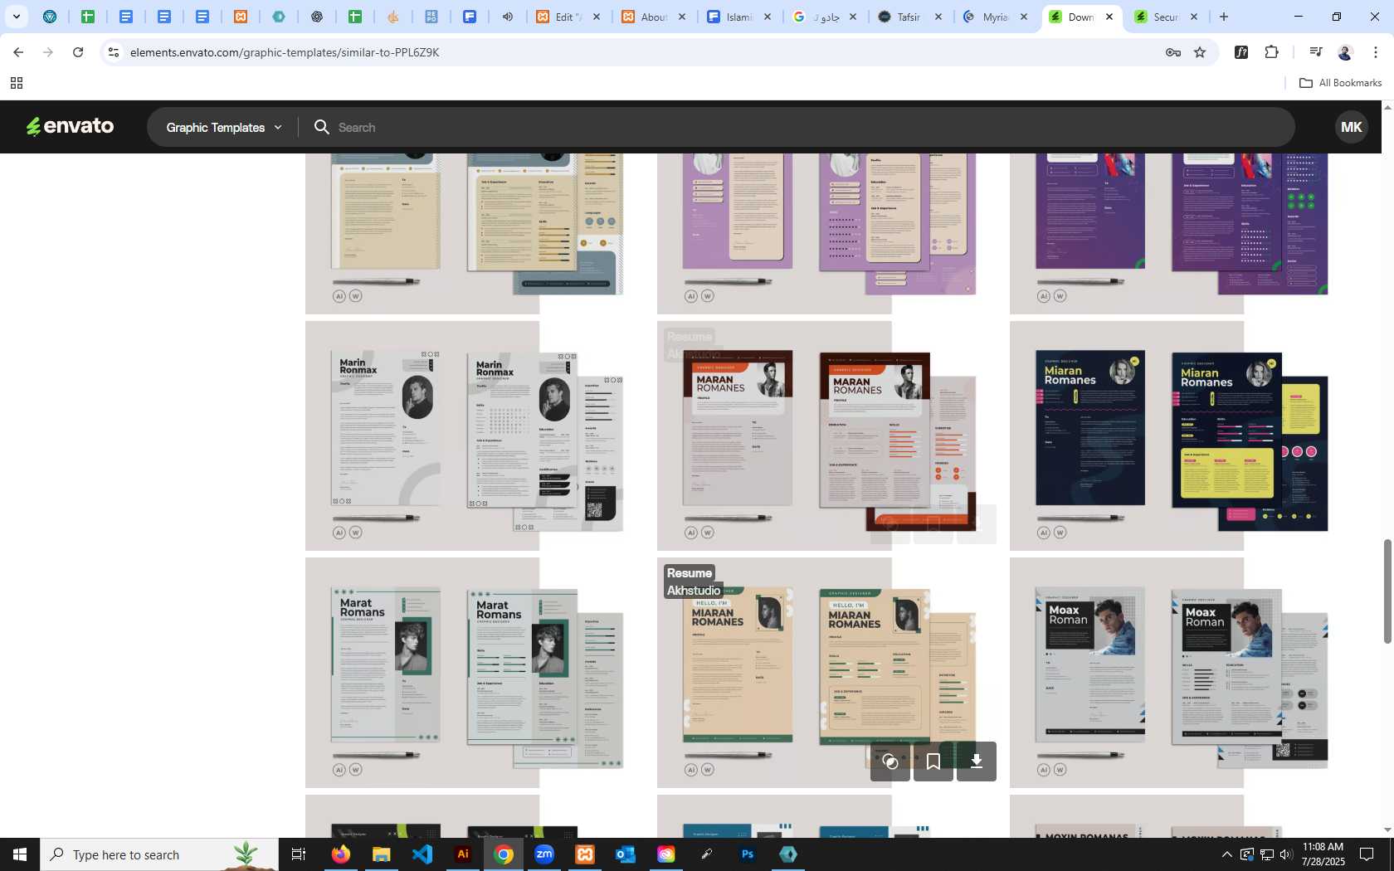
Task: Open the Maran Romanes orange resume template
Action: click(x=826, y=435)
